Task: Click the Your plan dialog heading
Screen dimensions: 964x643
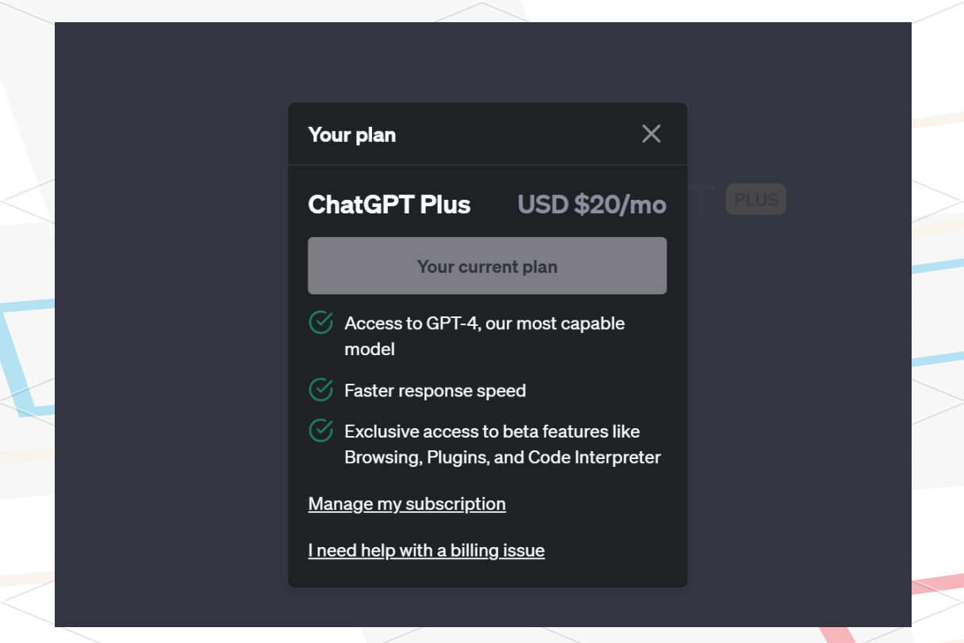Action: click(x=352, y=135)
